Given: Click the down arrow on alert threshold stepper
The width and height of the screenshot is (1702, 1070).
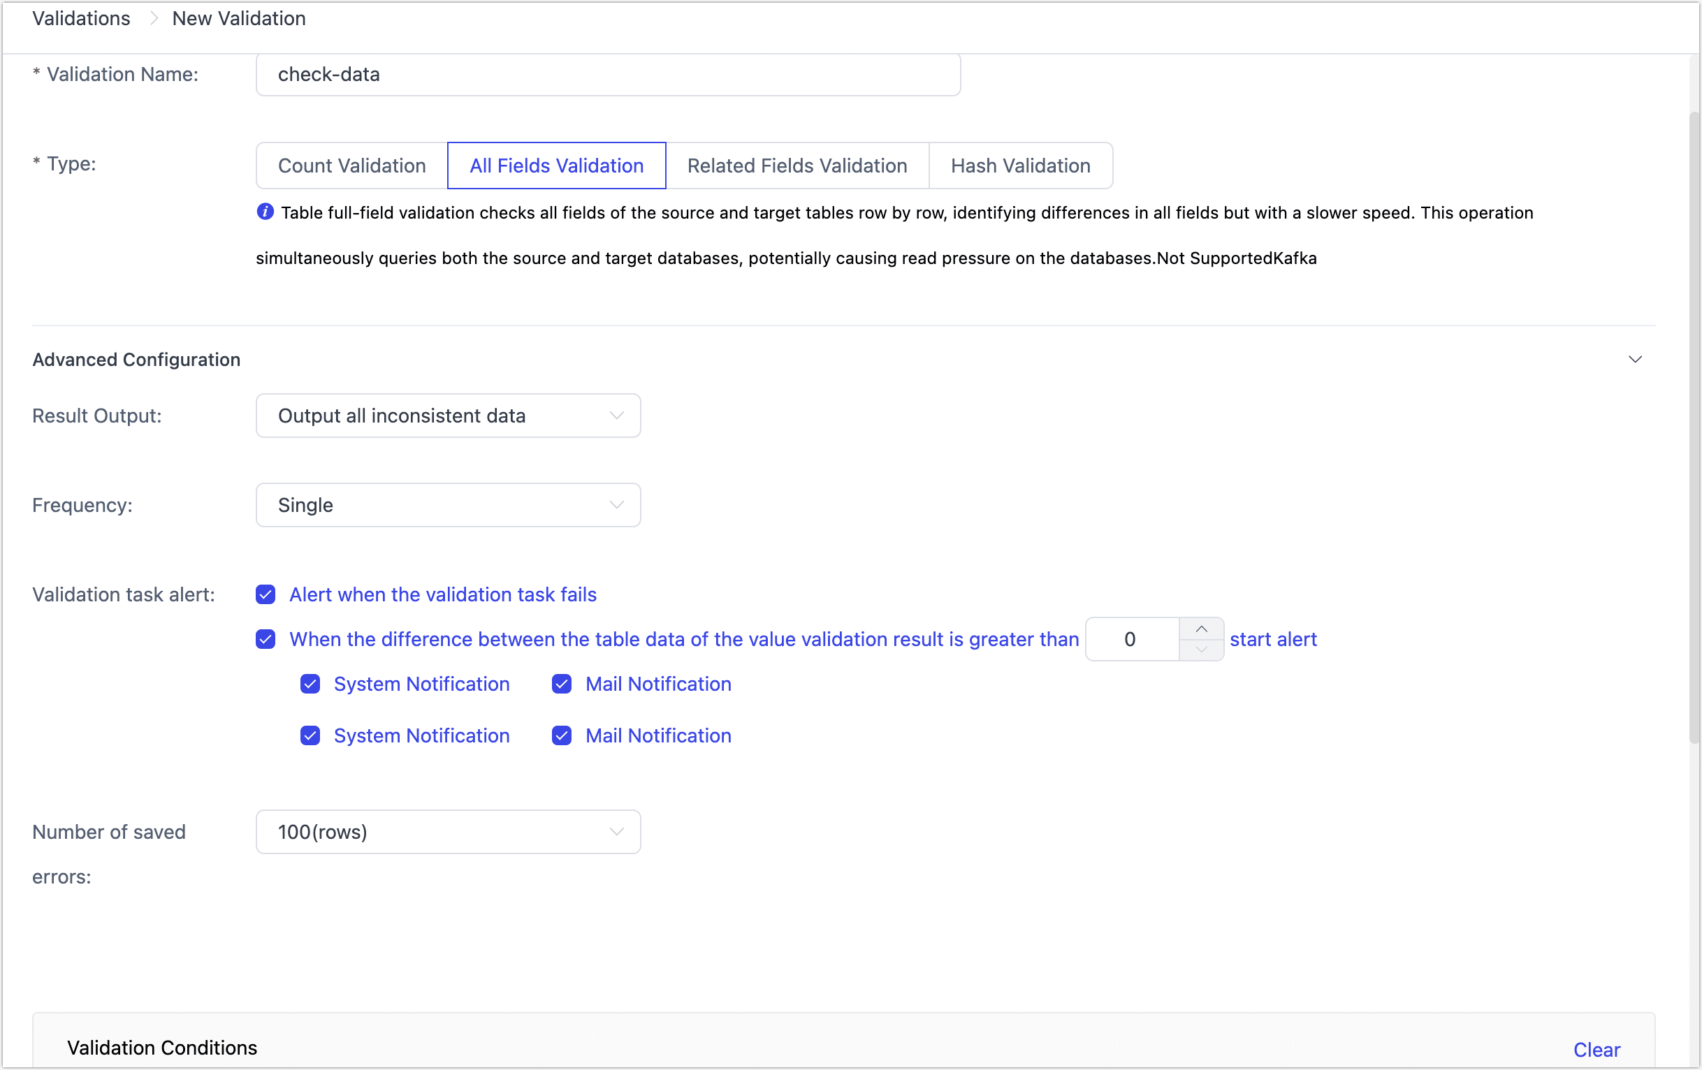Looking at the screenshot, I should click(1200, 650).
